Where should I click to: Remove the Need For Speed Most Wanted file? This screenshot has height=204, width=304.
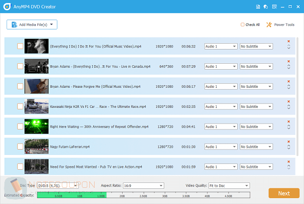click(288, 161)
